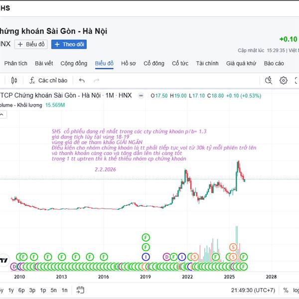Click the green F marker above 2016
Viewport: 299px width, 299px height.
104,257
